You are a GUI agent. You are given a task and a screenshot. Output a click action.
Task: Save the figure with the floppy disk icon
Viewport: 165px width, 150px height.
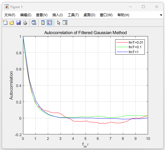(18, 23)
